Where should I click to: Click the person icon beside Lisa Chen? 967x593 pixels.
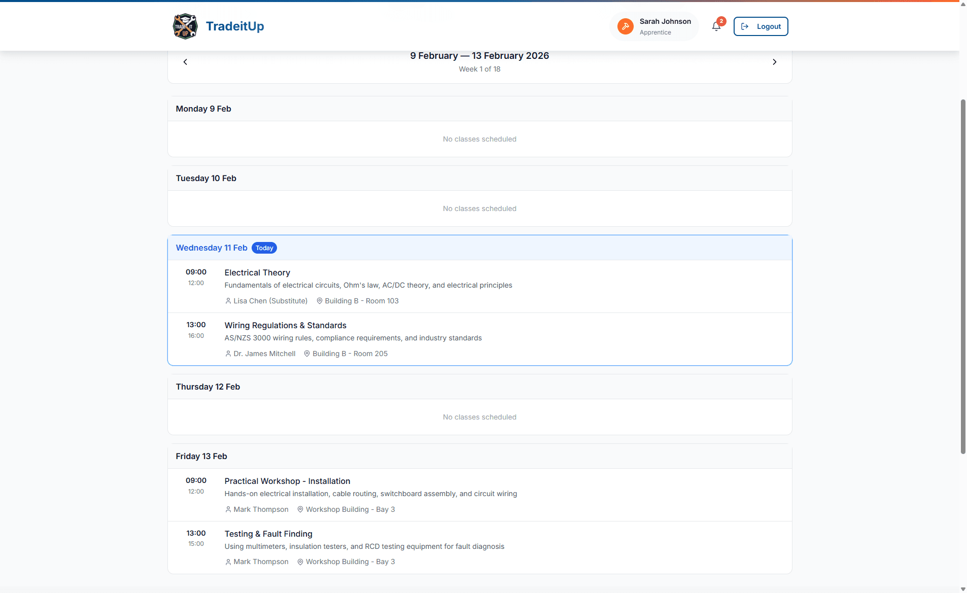[228, 301]
